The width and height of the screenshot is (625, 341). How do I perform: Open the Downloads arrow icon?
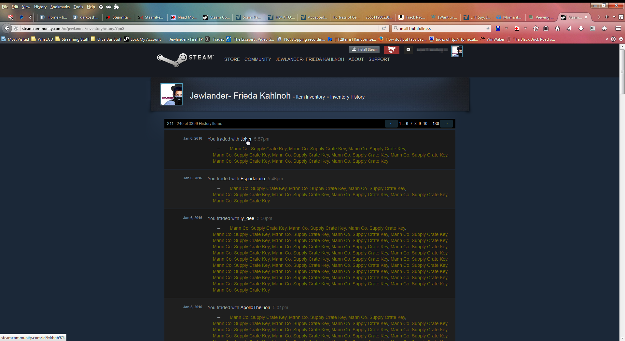click(581, 28)
